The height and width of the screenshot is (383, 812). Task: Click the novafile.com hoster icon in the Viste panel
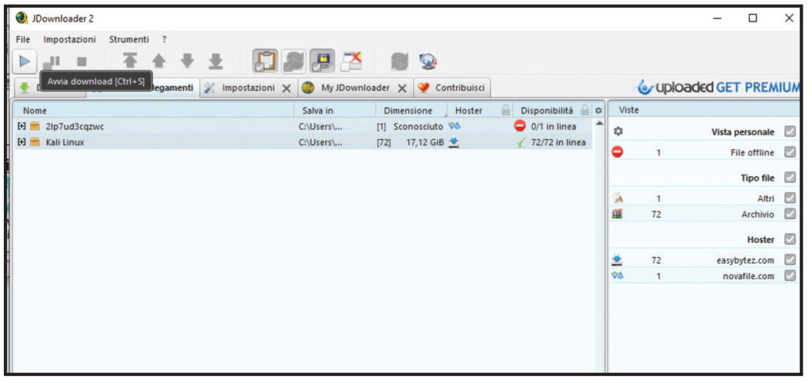point(617,276)
